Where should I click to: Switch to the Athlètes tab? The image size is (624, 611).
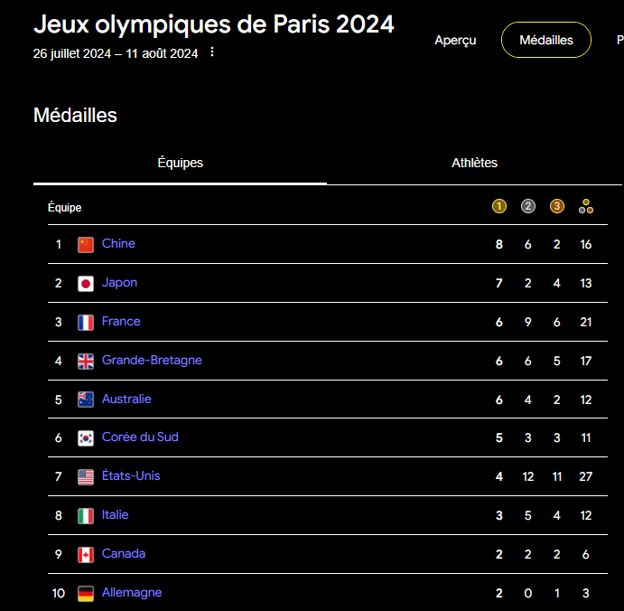point(474,163)
